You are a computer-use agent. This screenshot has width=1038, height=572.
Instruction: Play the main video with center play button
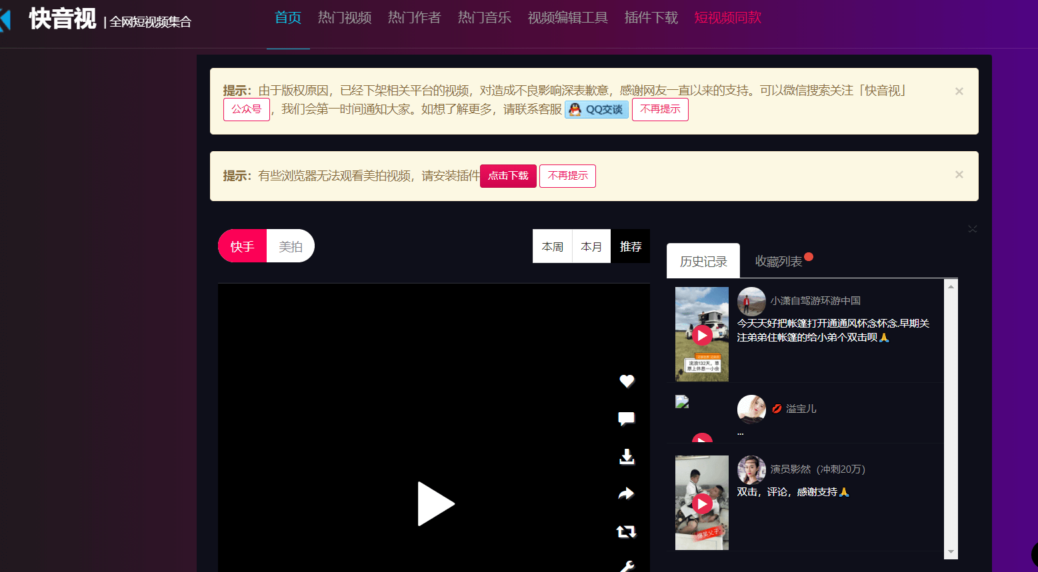tap(435, 504)
